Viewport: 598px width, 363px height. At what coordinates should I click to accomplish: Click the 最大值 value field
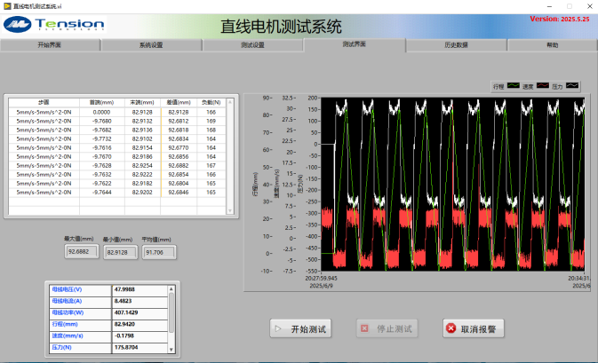click(79, 252)
